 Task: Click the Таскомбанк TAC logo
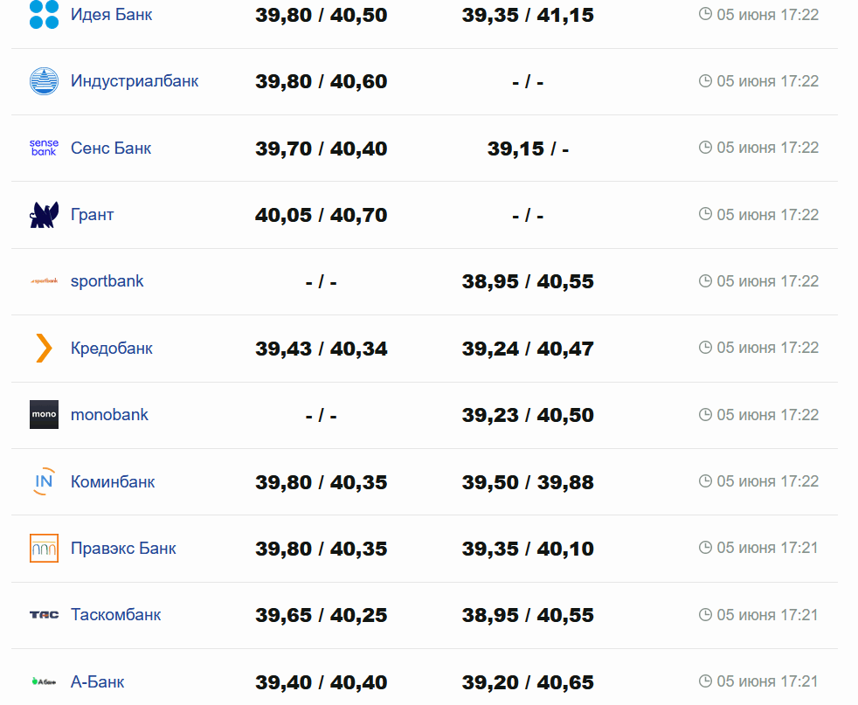coord(44,615)
